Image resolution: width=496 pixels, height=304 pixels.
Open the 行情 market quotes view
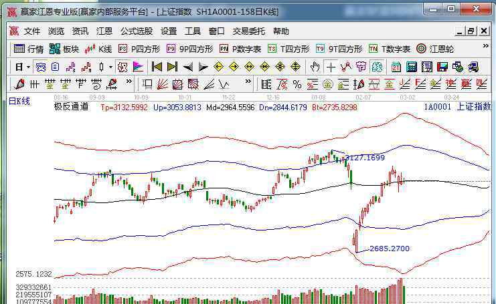coord(29,49)
